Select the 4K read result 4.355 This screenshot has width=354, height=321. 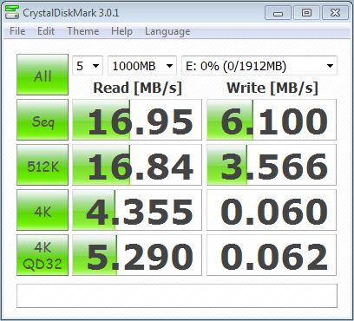pyautogui.click(x=137, y=210)
